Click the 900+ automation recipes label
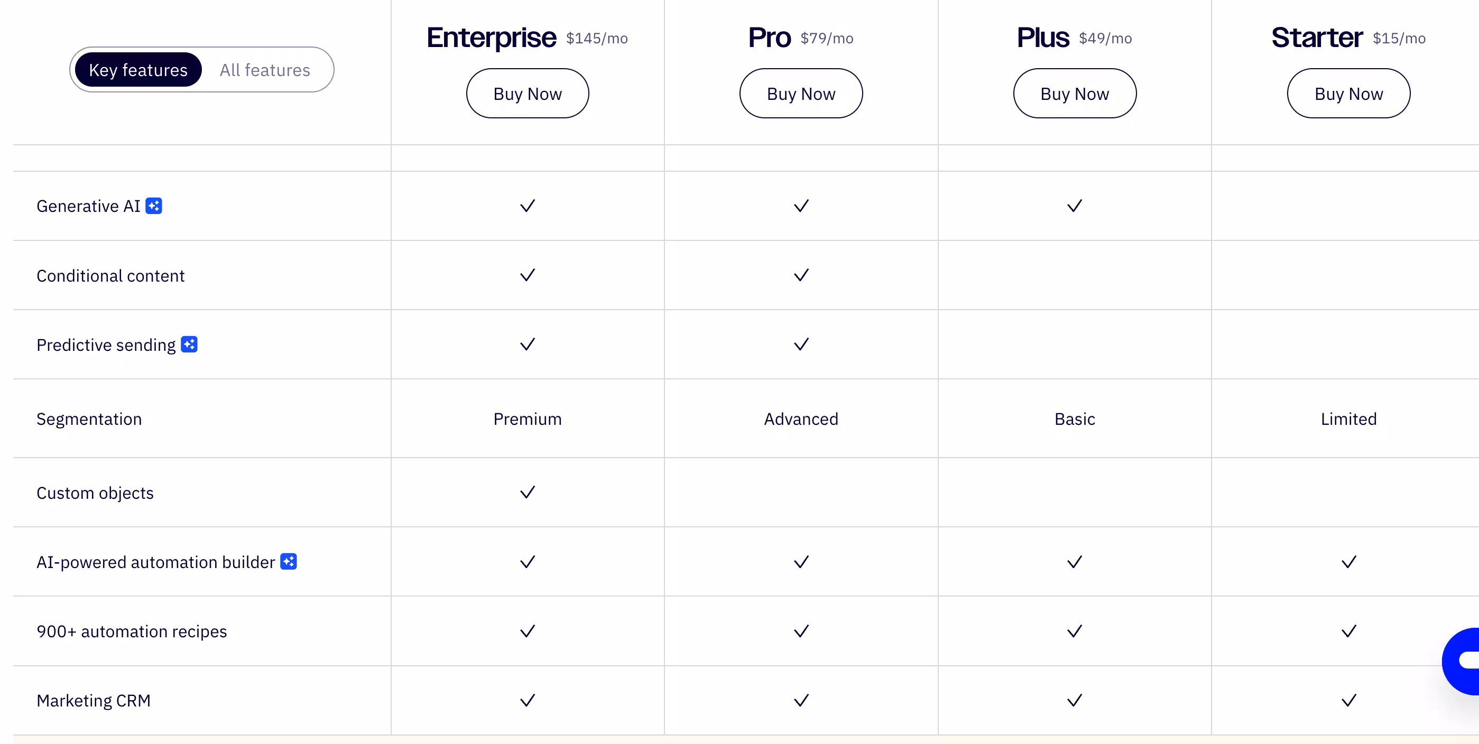 click(132, 631)
